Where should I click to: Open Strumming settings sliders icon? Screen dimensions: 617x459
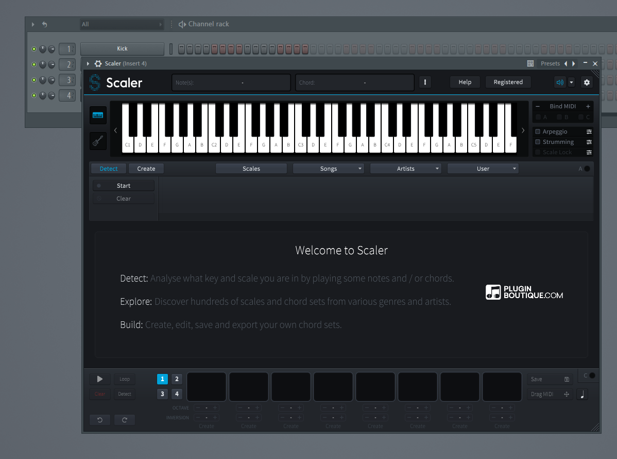coord(589,142)
